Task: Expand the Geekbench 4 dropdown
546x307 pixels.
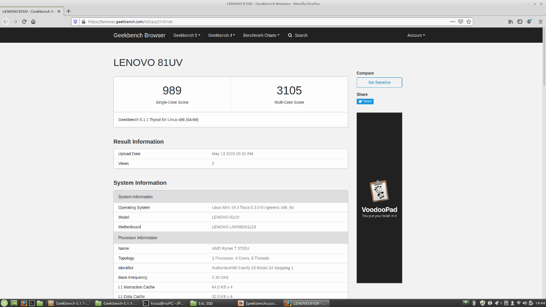Action: [x=222, y=35]
